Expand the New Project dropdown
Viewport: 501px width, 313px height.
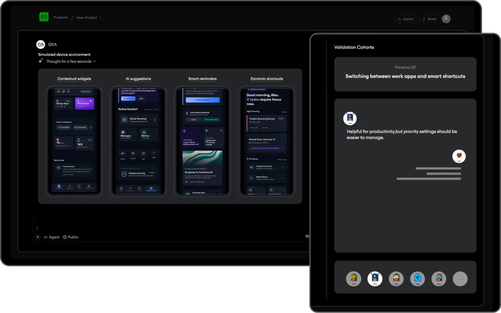[88, 18]
